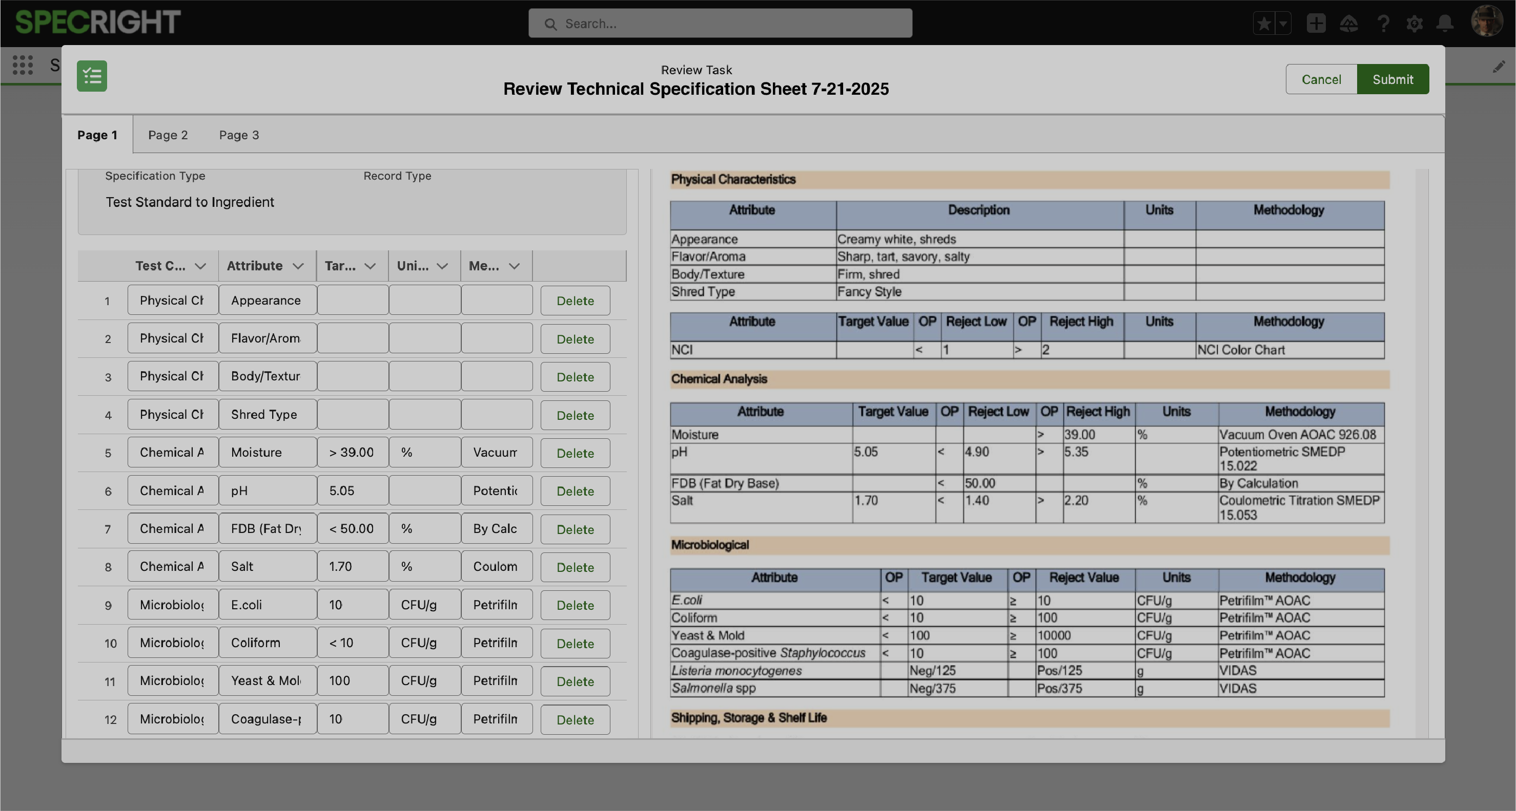Click 'Fancy Style' in spec sheet
Viewport: 1516px width, 811px height.
coord(869,292)
